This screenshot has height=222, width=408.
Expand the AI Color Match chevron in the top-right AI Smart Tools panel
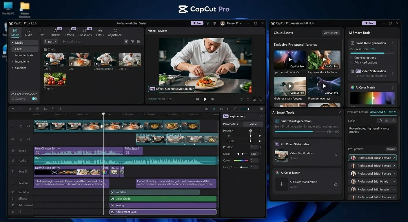(393, 87)
